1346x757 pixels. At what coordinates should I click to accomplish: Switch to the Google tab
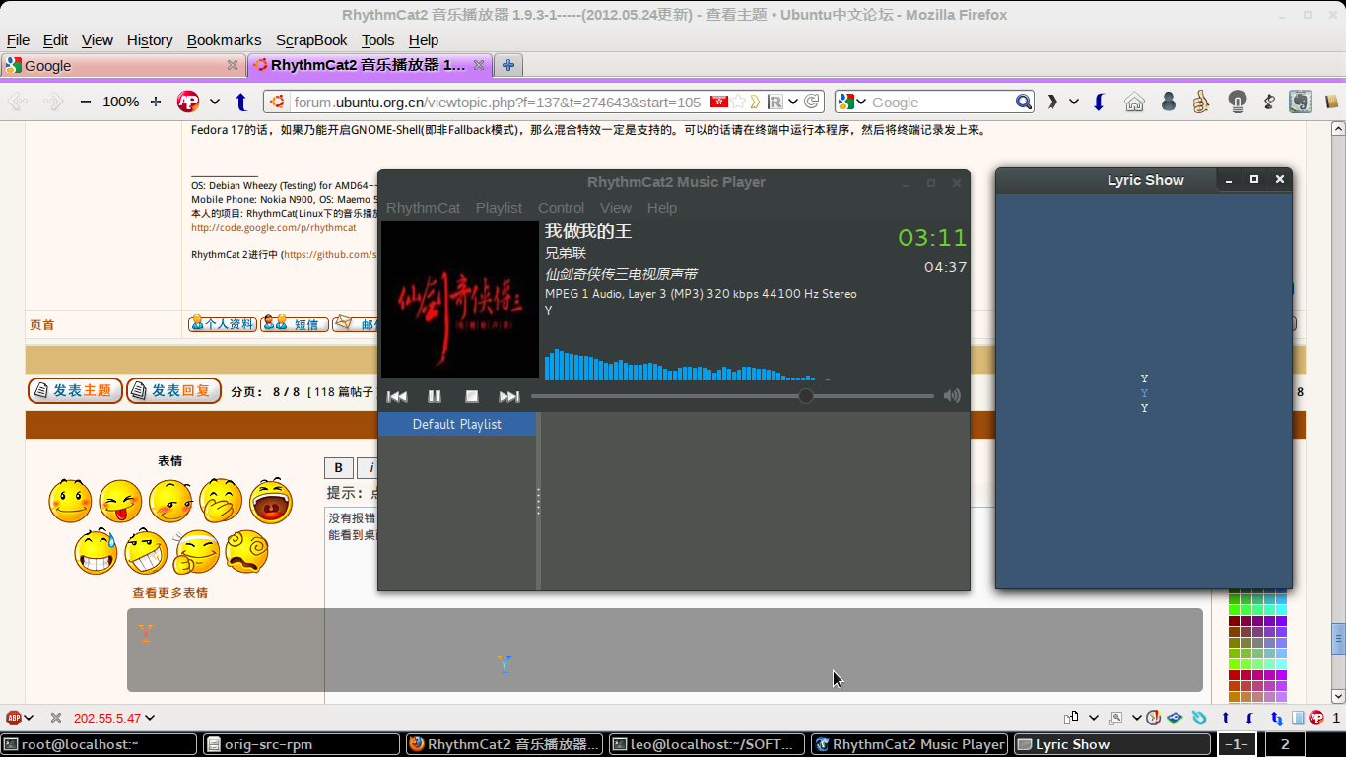(122, 65)
